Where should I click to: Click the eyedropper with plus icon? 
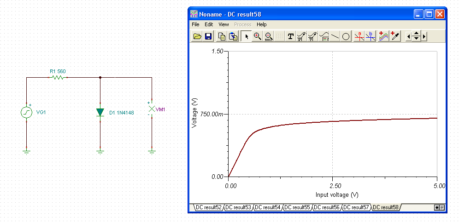(x=394, y=36)
